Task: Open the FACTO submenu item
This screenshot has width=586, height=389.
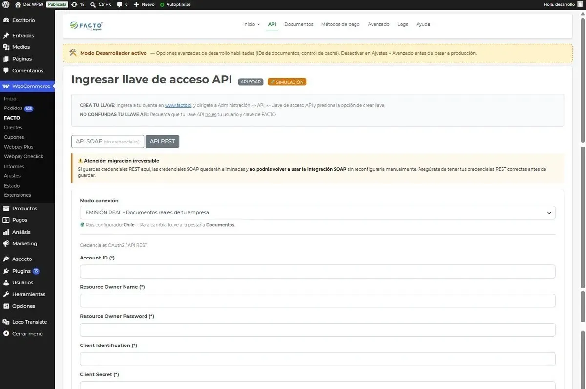Action: [12, 118]
